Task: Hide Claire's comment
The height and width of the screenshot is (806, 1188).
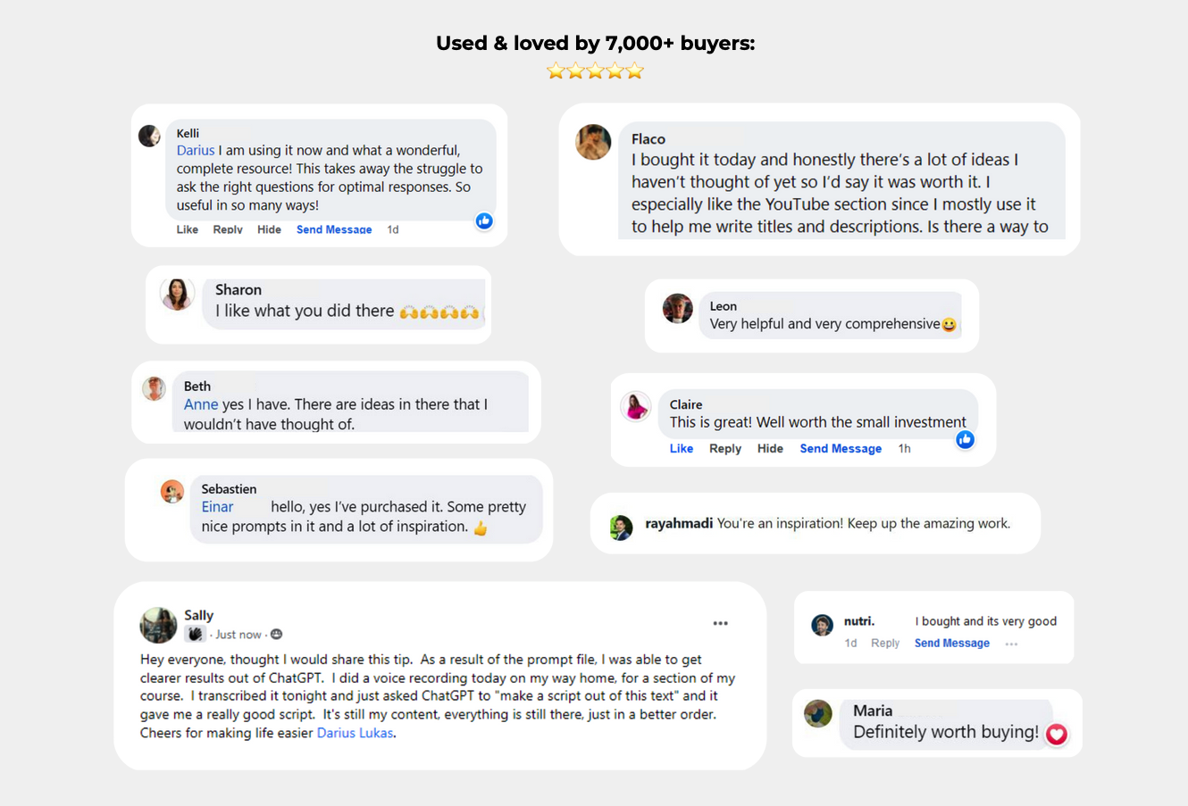Action: tap(770, 448)
